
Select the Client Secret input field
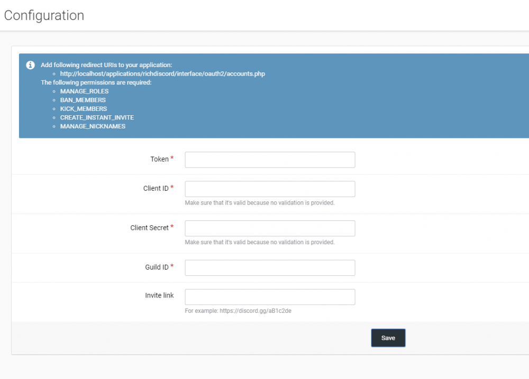coord(270,228)
